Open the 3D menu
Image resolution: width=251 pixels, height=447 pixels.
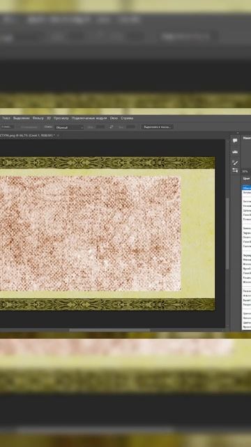[49, 118]
